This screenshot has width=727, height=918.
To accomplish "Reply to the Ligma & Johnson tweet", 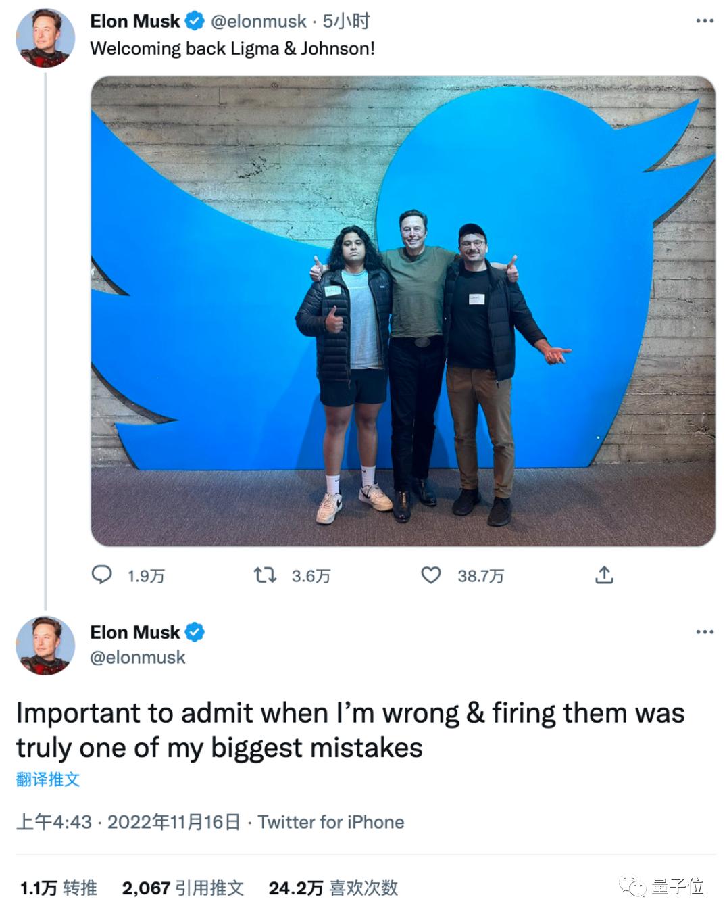I will [102, 575].
